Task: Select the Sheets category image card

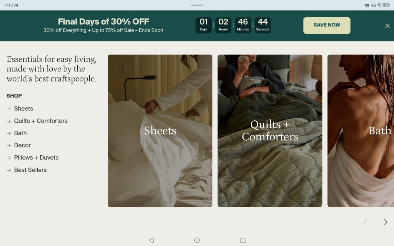Action: pyautogui.click(x=160, y=131)
